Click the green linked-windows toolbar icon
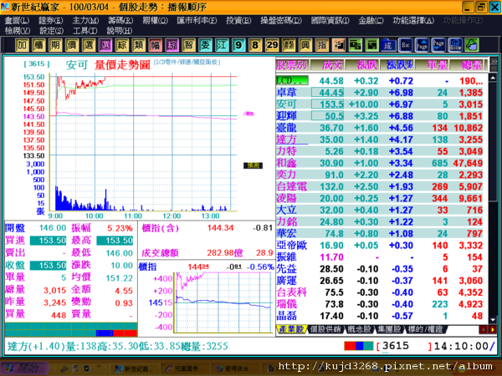 pyautogui.click(x=355, y=45)
